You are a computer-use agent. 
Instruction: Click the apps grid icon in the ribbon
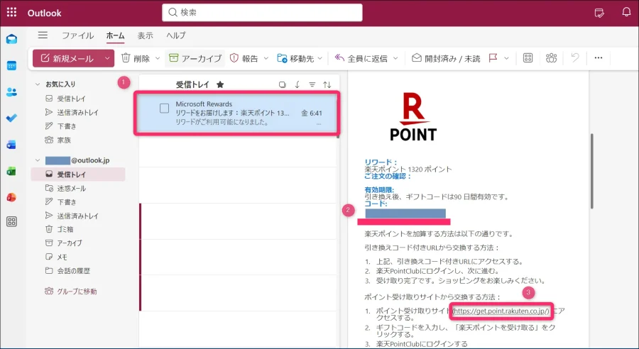click(x=528, y=58)
